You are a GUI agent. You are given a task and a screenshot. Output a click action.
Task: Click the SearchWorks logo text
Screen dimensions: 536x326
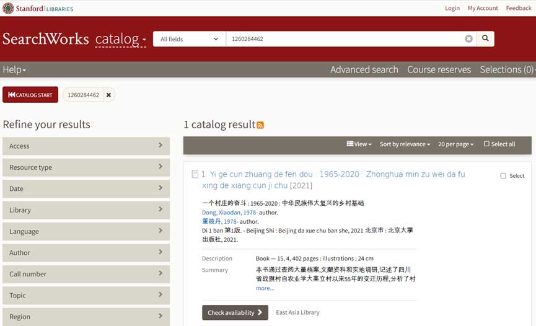coord(45,39)
